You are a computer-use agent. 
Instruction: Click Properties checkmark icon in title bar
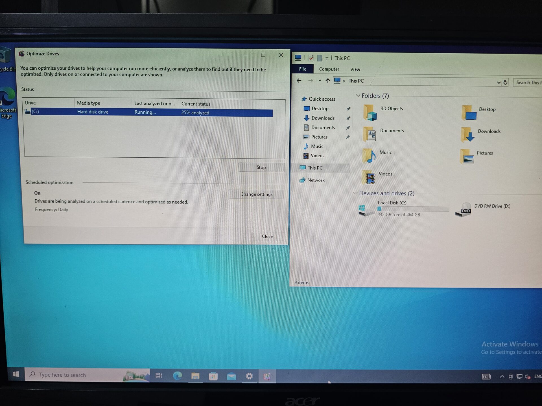pos(311,58)
